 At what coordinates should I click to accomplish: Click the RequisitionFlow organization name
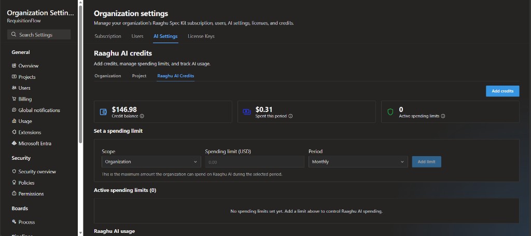pyautogui.click(x=24, y=21)
